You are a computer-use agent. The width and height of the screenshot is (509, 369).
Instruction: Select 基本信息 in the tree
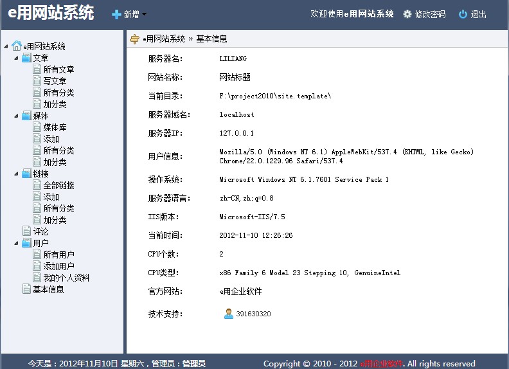tap(48, 289)
